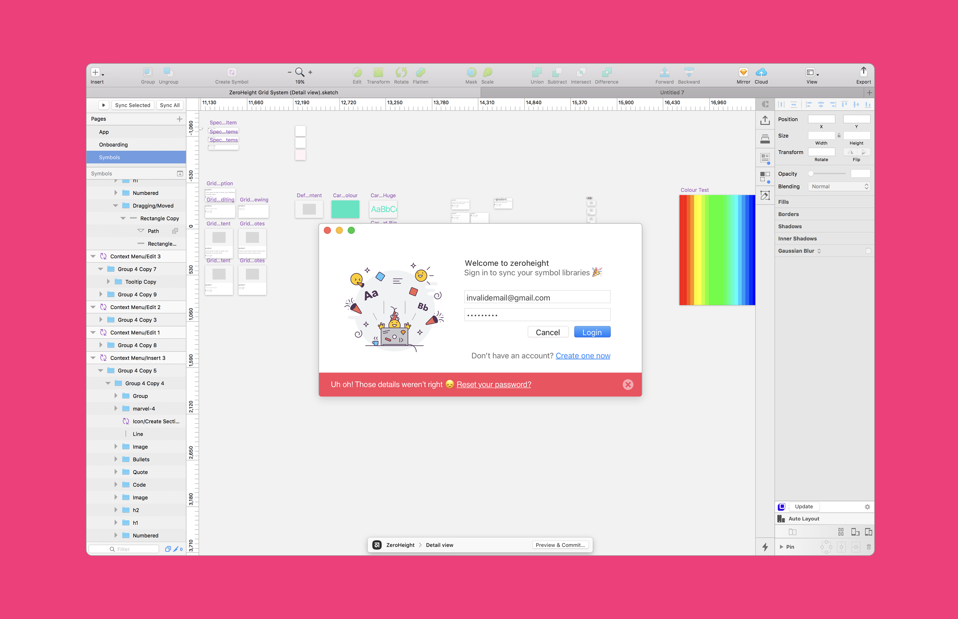Viewport: 958px width, 619px height.
Task: Collapse Context Menu/Edit 3 symbol
Action: (93, 257)
